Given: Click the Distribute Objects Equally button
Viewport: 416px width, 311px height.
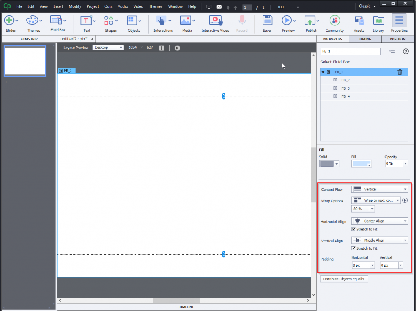Looking at the screenshot, I should (344, 279).
